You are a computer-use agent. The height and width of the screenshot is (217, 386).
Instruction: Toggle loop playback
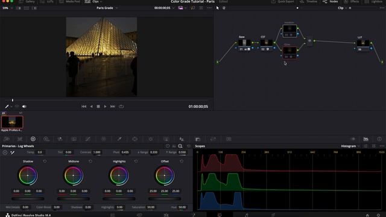click(x=121, y=107)
